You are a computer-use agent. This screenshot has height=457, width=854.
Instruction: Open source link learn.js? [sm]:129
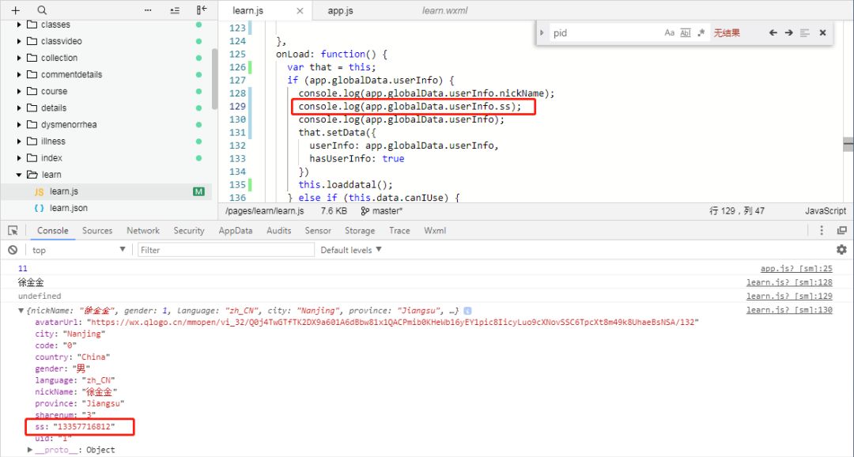789,296
